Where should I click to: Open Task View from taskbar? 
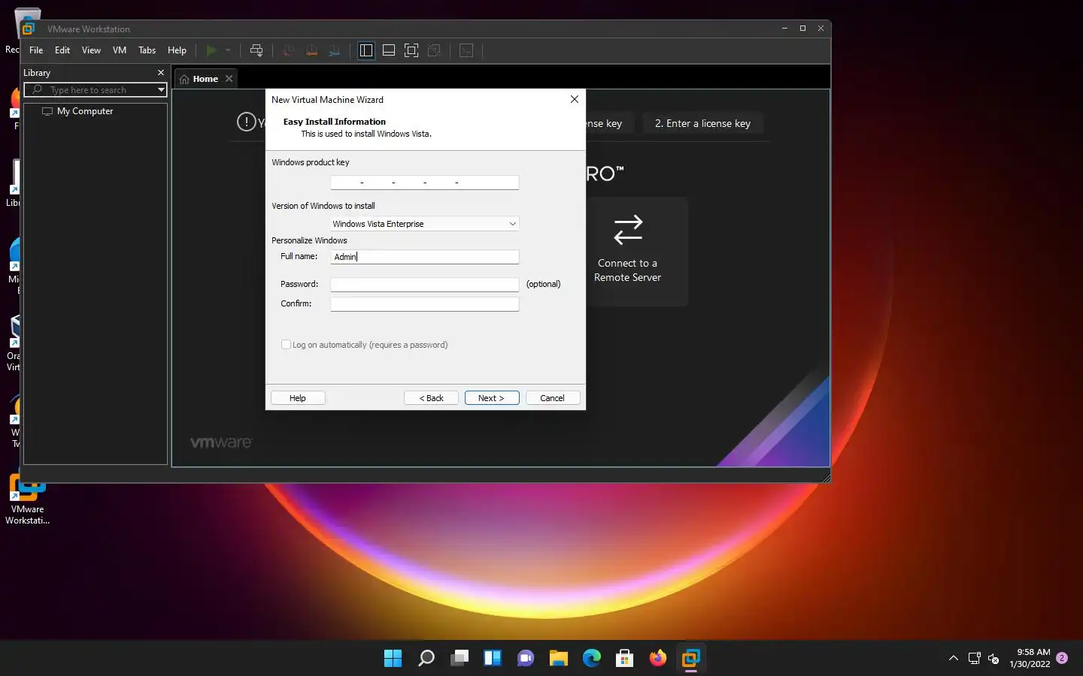tap(460, 659)
